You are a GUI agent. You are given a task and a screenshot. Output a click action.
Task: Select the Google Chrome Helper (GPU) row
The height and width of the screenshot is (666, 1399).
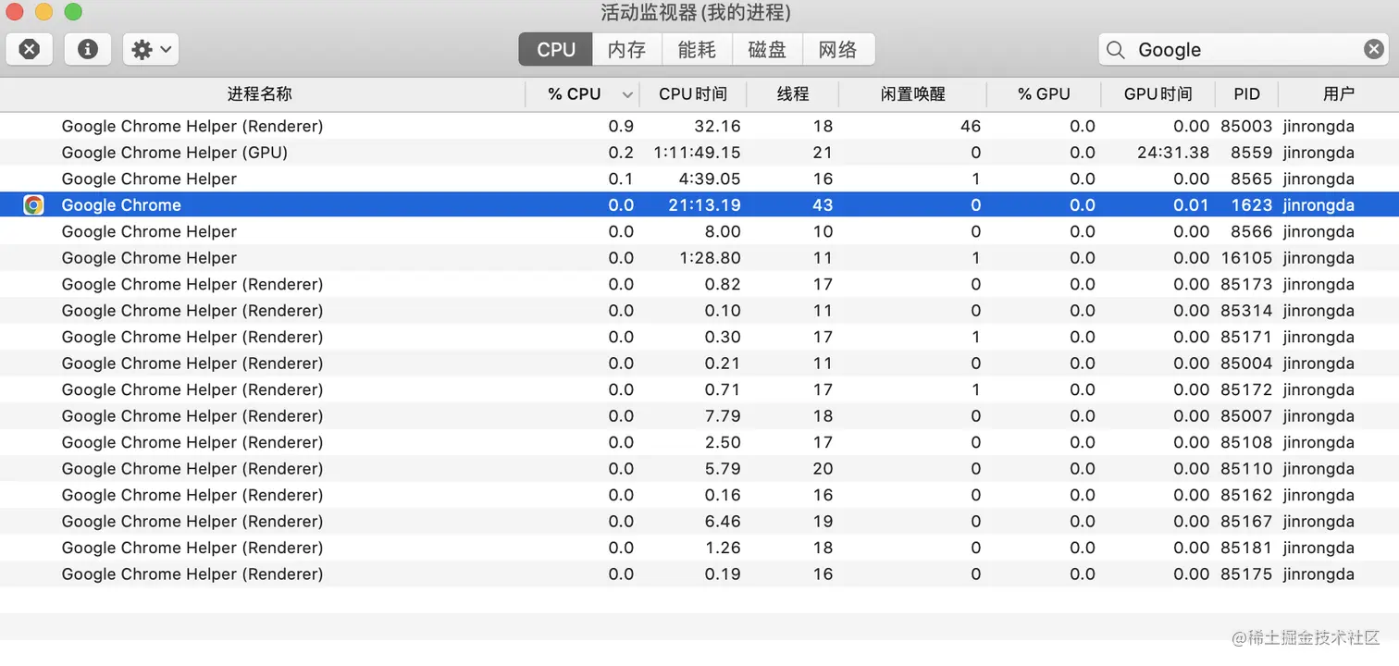175,153
